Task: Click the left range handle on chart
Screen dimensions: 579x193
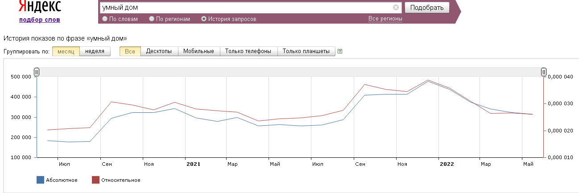Action: click(37, 72)
